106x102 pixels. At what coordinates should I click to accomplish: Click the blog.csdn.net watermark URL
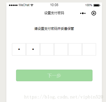(64, 97)
